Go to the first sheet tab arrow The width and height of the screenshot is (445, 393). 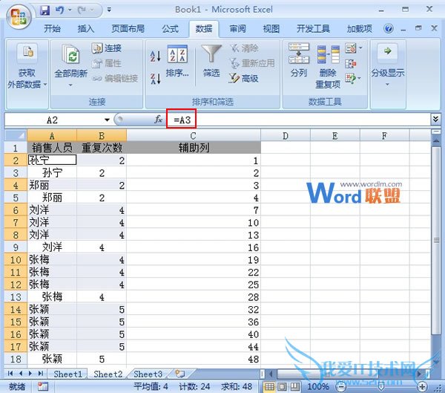click(x=10, y=374)
